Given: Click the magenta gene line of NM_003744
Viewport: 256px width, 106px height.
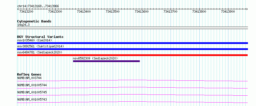Looking at the screenshot, I should pyautogui.click(x=132, y=80).
